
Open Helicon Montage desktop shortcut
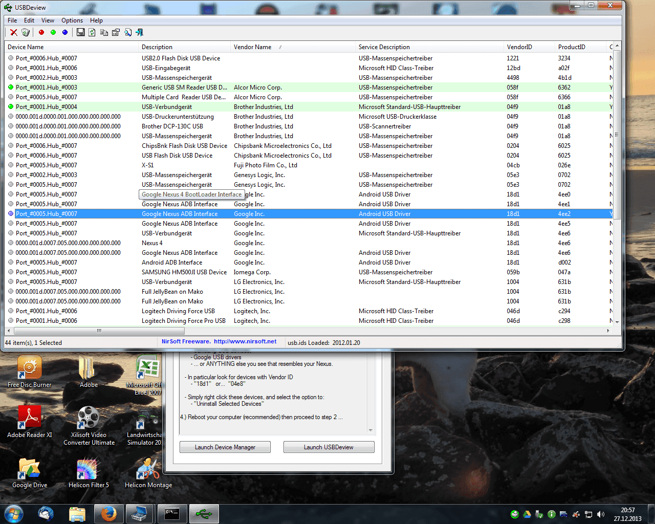(x=148, y=472)
